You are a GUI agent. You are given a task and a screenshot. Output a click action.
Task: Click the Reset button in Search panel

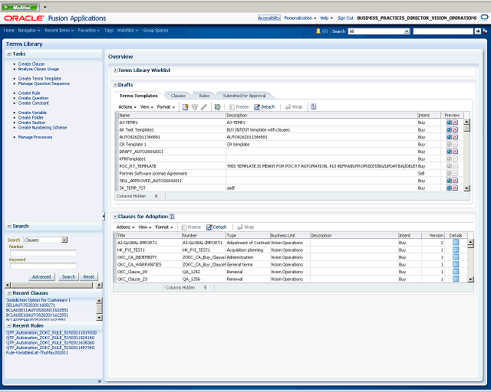(x=89, y=276)
